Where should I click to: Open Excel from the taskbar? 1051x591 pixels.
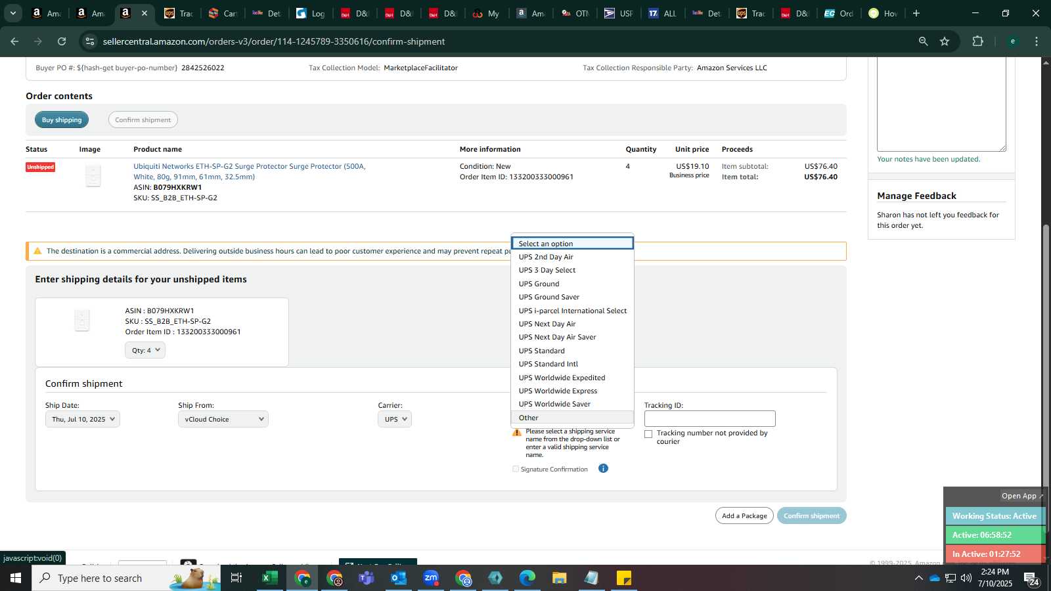coord(269,578)
